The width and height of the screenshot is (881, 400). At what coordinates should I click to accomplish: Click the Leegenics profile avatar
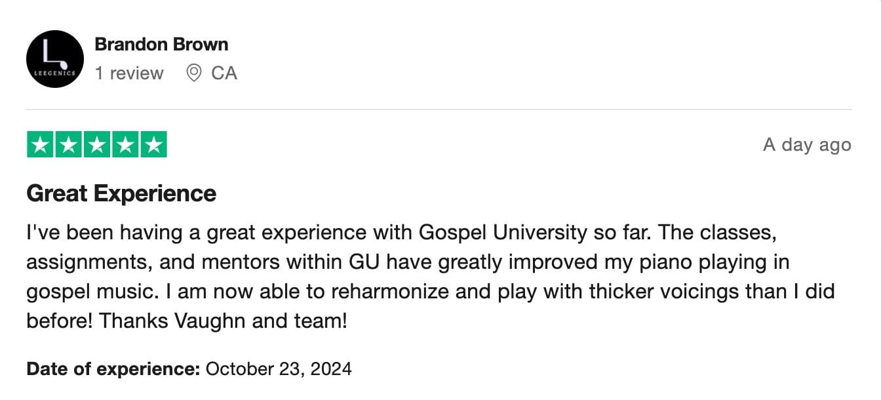click(55, 59)
